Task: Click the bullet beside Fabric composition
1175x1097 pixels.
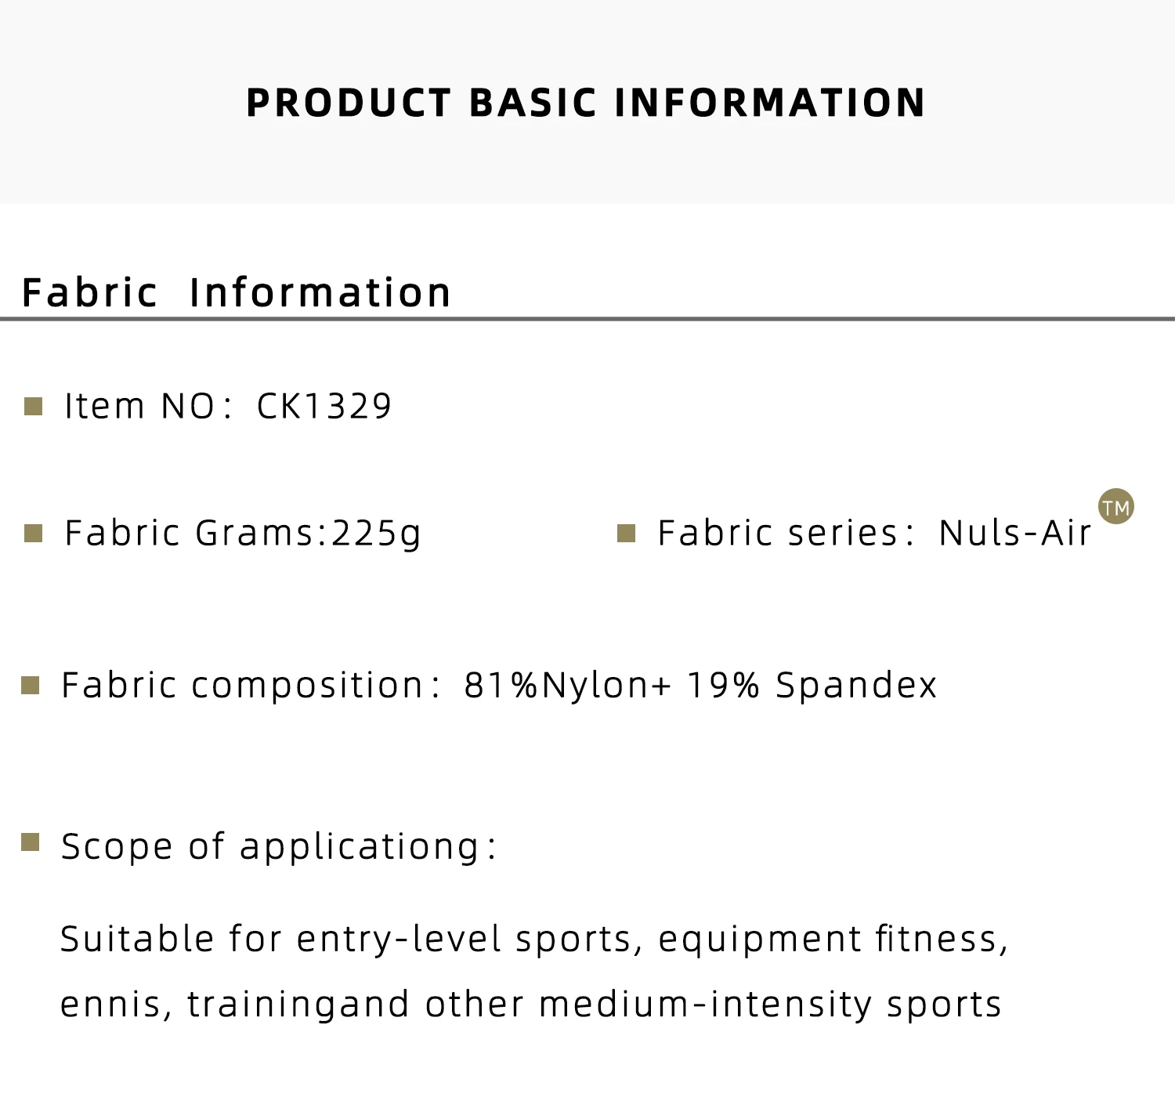Action: point(30,686)
